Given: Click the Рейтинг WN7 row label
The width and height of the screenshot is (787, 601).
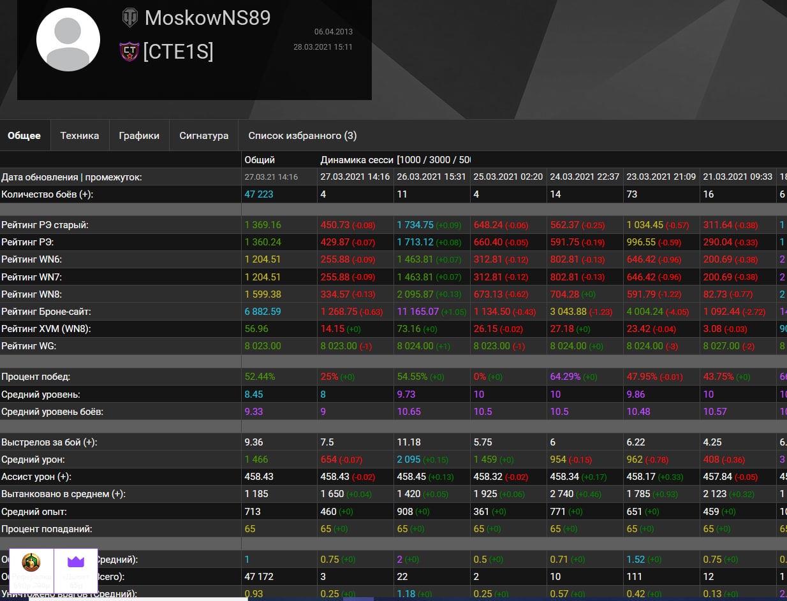Looking at the screenshot, I should click(x=31, y=277).
